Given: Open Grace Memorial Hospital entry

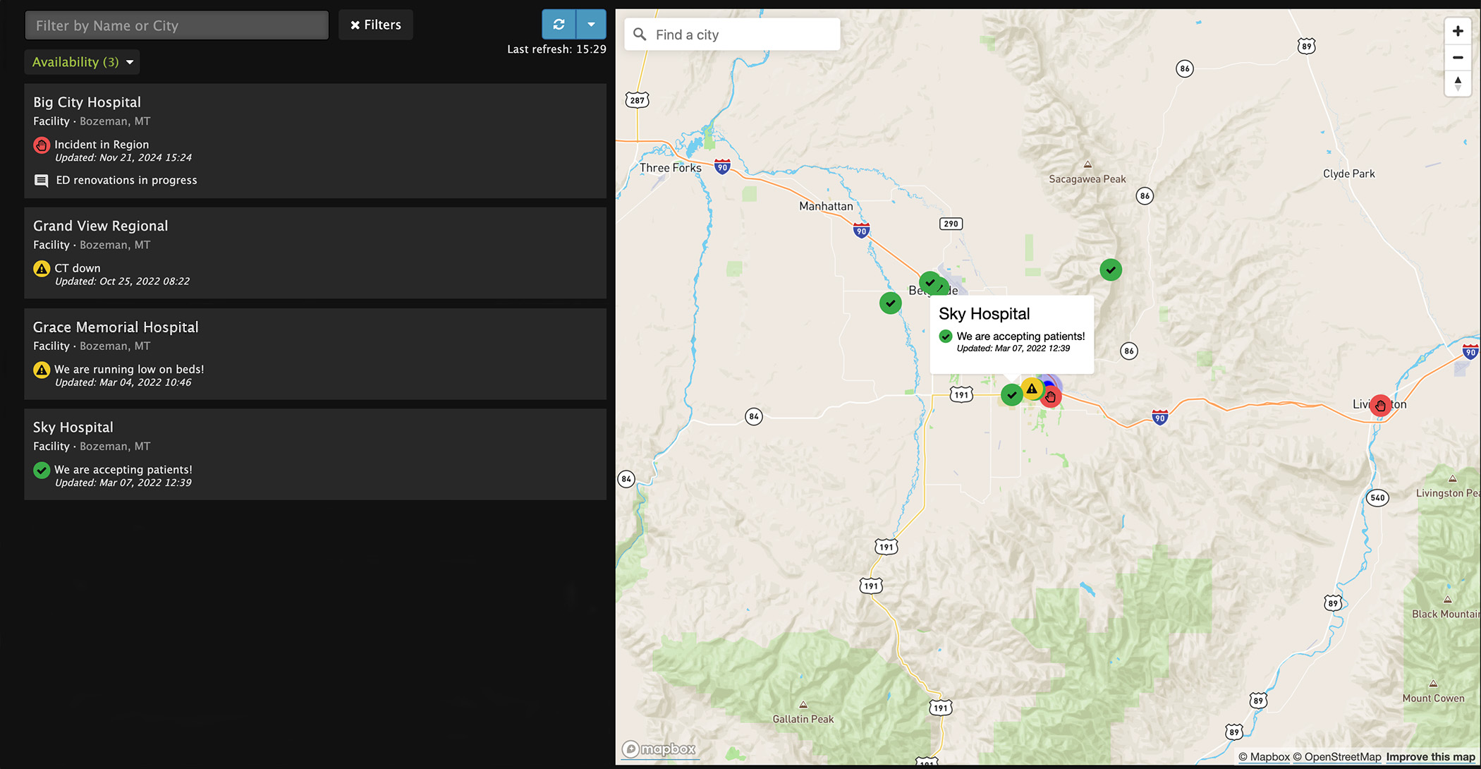Looking at the screenshot, I should [315, 353].
